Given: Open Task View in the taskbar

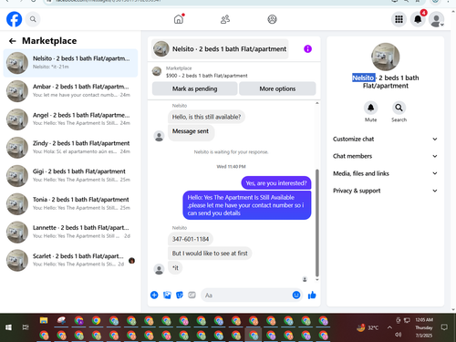Looking at the screenshot, I should click(x=26, y=327).
